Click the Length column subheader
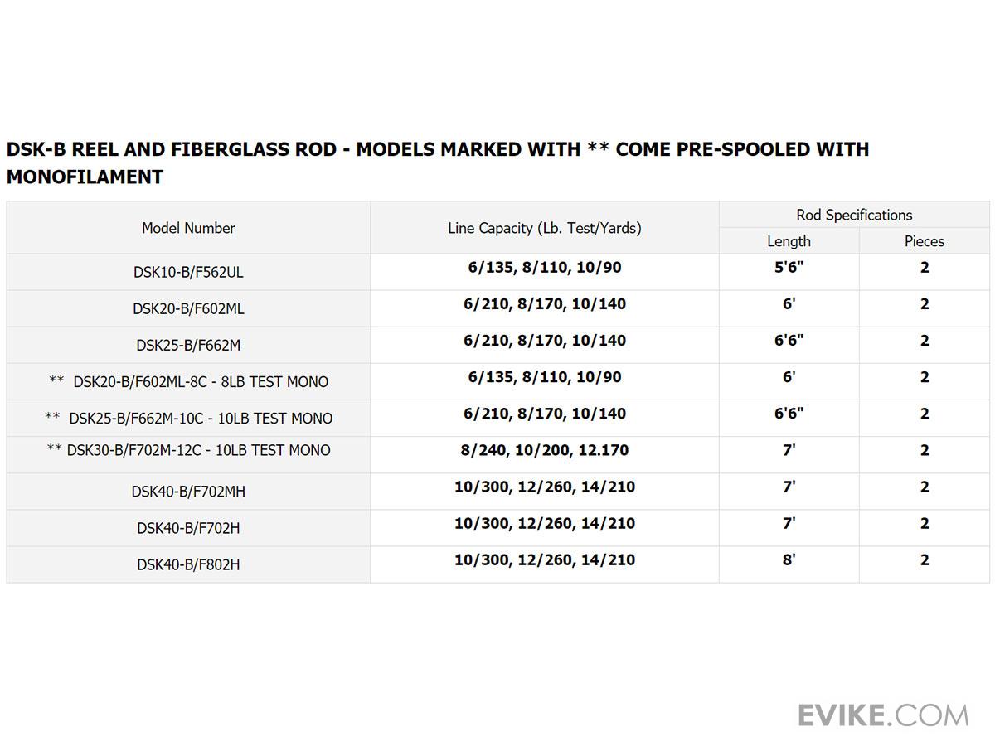Image resolution: width=995 pixels, height=746 pixels. pos(789,241)
